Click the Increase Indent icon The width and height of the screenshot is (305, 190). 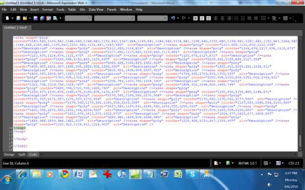click(256, 18)
